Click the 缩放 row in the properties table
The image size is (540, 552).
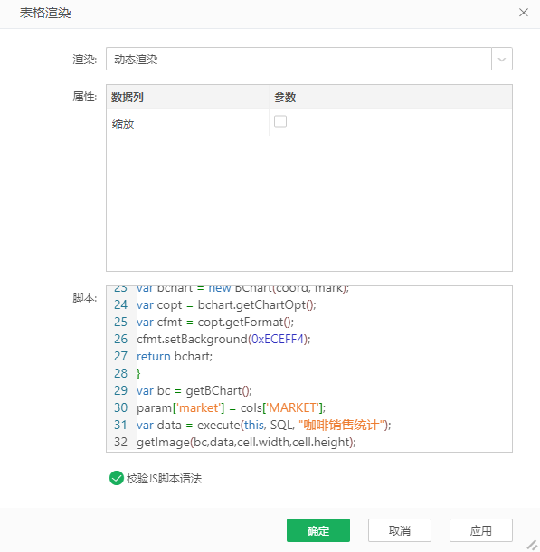point(309,123)
